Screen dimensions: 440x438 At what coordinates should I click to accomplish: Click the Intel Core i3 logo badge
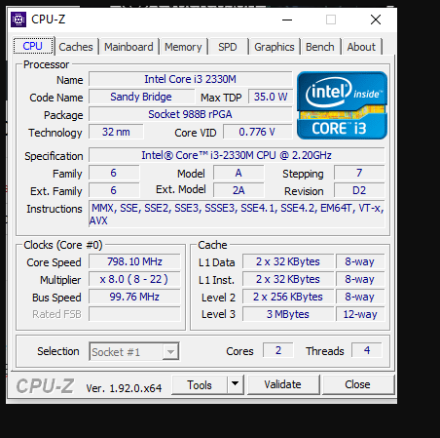(342, 105)
